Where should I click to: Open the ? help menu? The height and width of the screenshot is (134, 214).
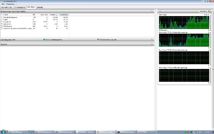pyautogui.click(x=17, y=4)
